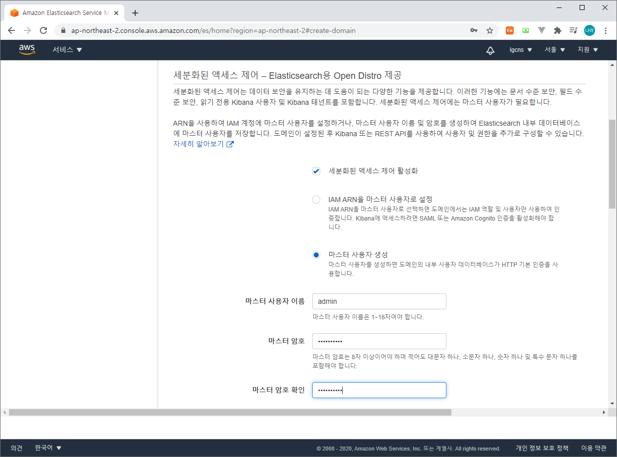617x457 pixels.
Task: Click the horizontal scrollbar thumb
Action: tap(230, 413)
